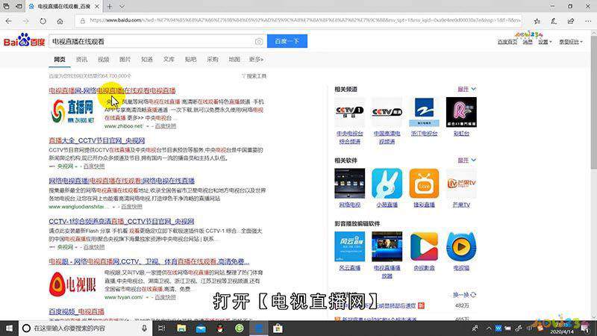Open a new browser tab
597x336 pixels.
pyautogui.click(x=110, y=7)
